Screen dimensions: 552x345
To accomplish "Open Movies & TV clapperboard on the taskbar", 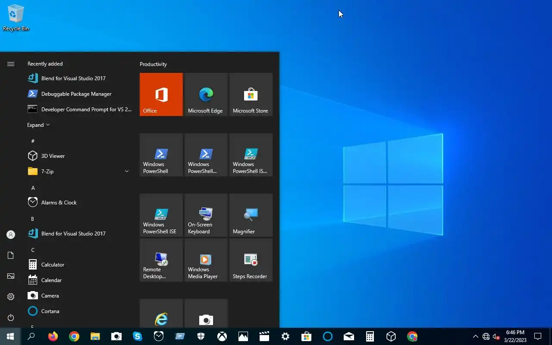I will tap(264, 336).
